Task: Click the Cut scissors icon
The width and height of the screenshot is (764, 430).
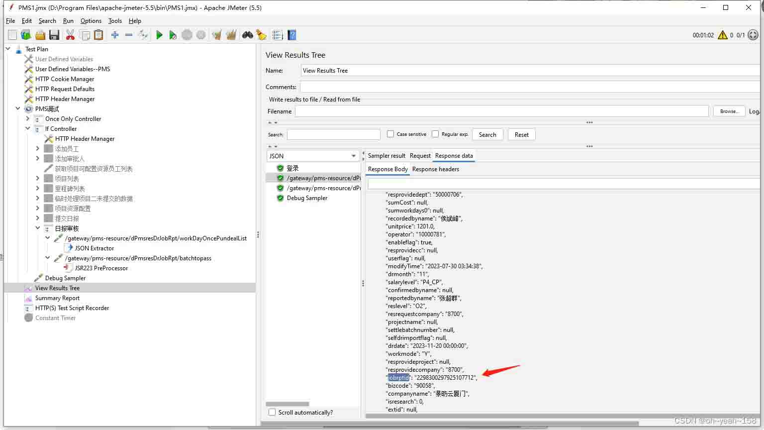Action: point(70,35)
